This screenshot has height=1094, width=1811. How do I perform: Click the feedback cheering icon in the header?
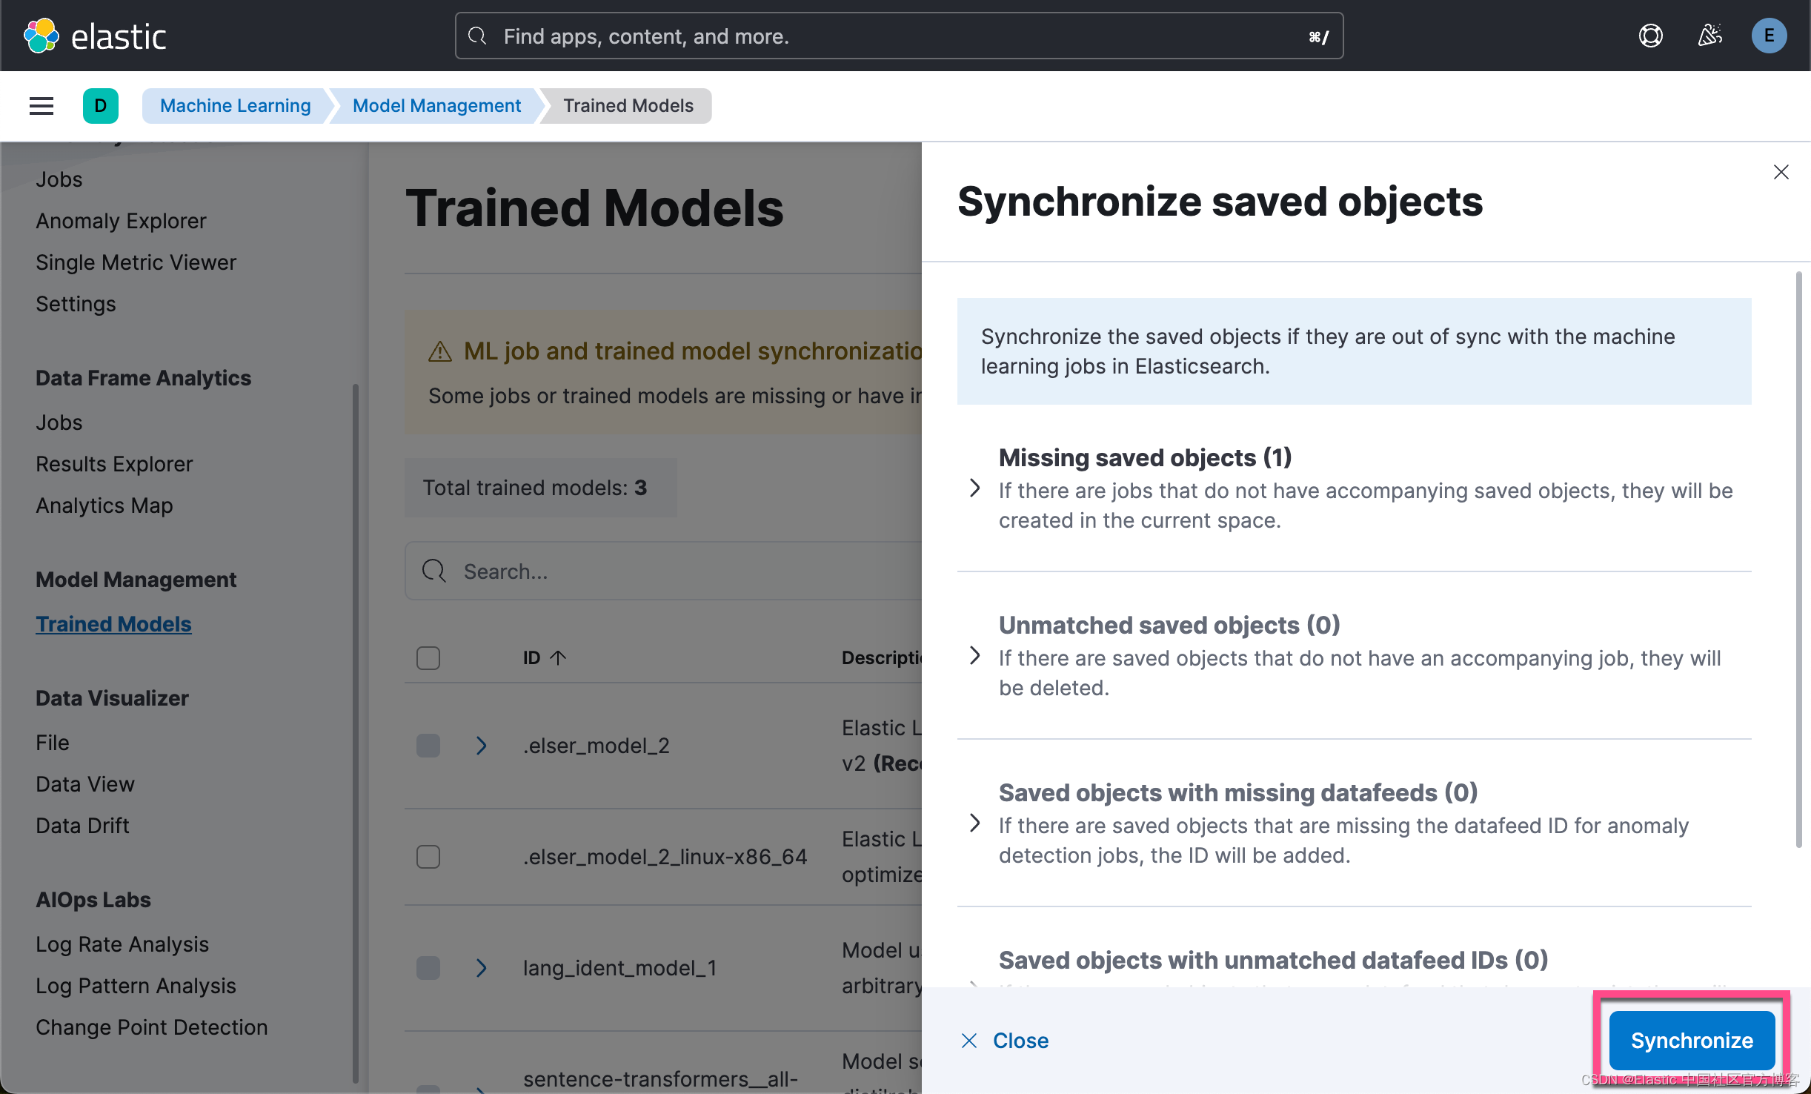click(1709, 35)
